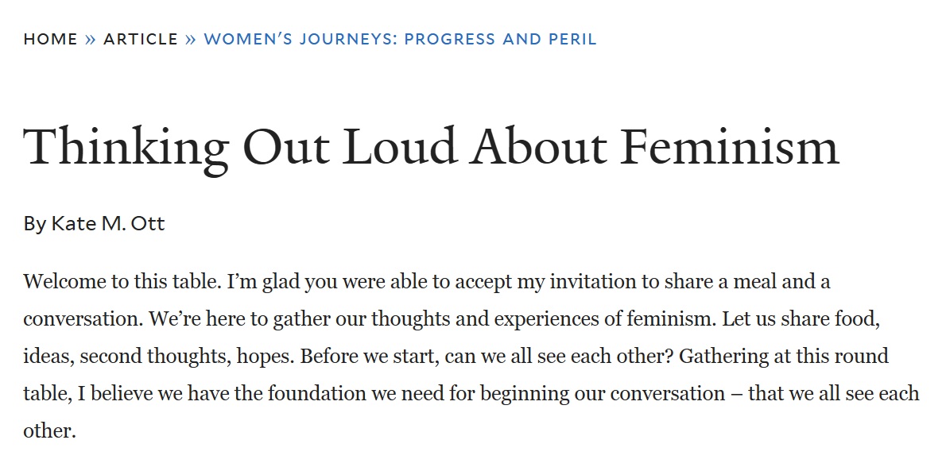Click the word hopes in the paragraph
The width and height of the screenshot is (946, 467).
tap(266, 356)
